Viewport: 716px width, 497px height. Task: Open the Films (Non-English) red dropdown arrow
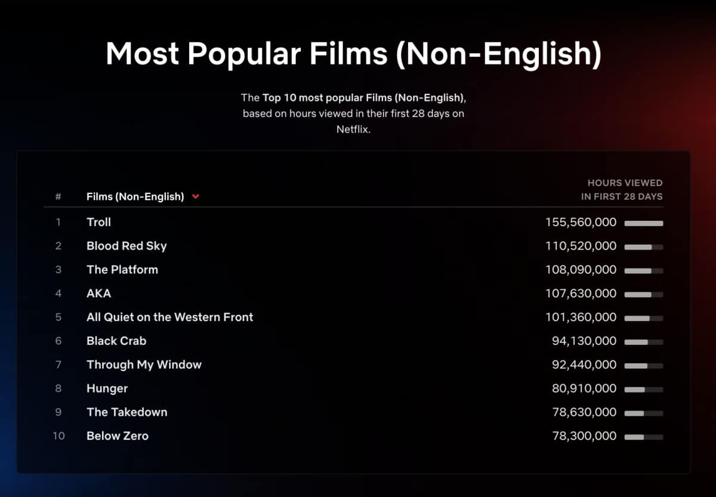[196, 197]
